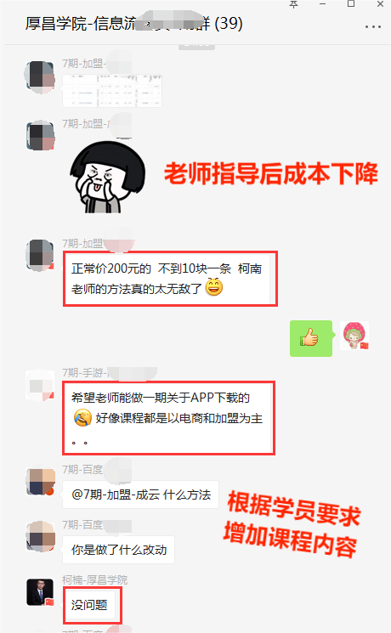This screenshot has width=391, height=633.
Task: Click the green thumbs-up message bubble
Action: (311, 338)
